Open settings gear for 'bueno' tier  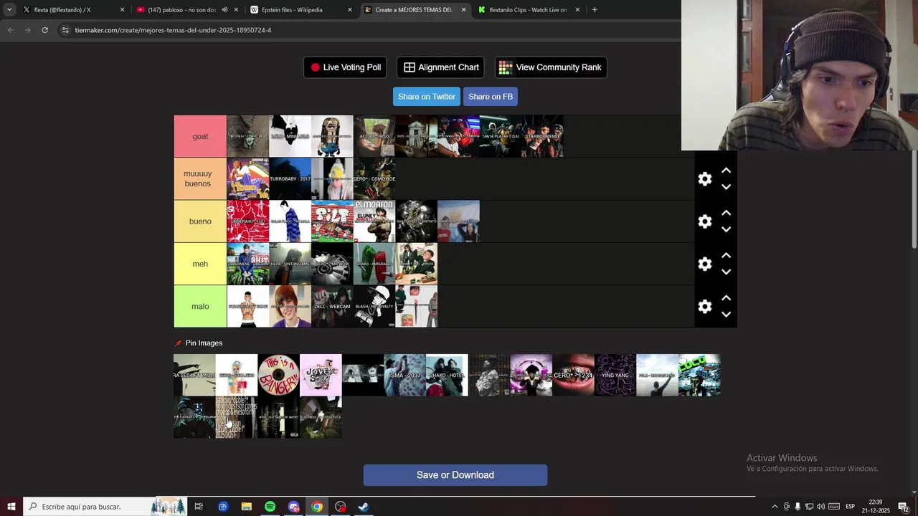[705, 221]
